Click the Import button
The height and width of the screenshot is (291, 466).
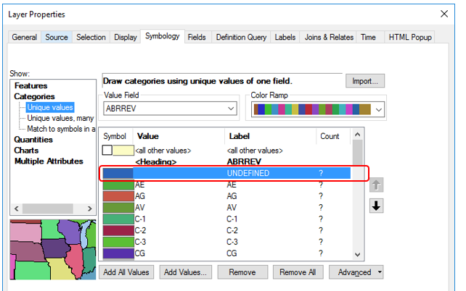364,81
